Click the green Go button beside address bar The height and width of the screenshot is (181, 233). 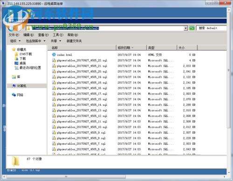(x=192, y=28)
